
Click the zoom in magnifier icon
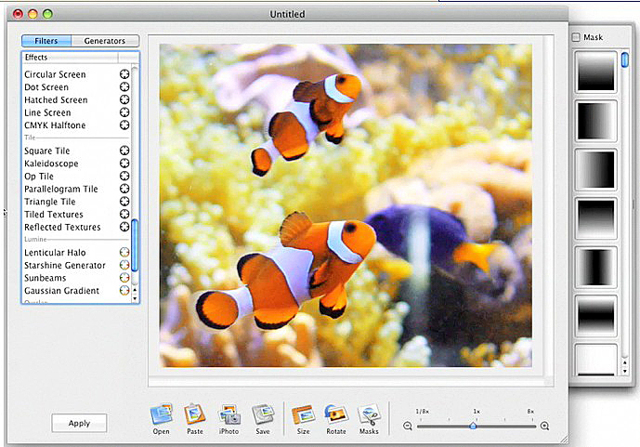click(545, 426)
